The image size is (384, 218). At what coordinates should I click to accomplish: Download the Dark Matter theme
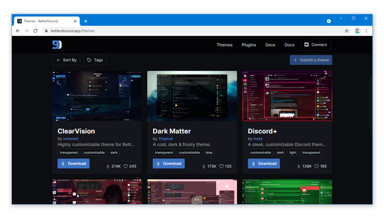tap(169, 163)
